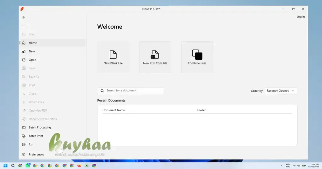322x169 pixels.
Task: Select Home in the left sidebar
Action: coord(53,43)
